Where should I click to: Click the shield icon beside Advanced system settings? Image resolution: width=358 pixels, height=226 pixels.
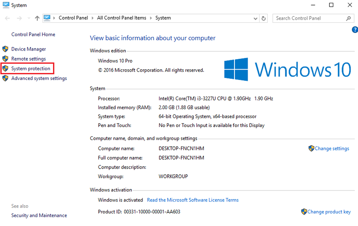point(5,78)
